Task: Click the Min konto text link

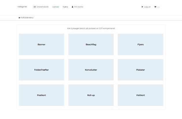Action: 79,7
